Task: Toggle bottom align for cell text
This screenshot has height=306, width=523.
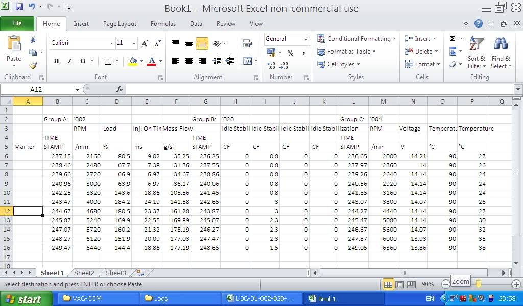Action: coord(202,44)
